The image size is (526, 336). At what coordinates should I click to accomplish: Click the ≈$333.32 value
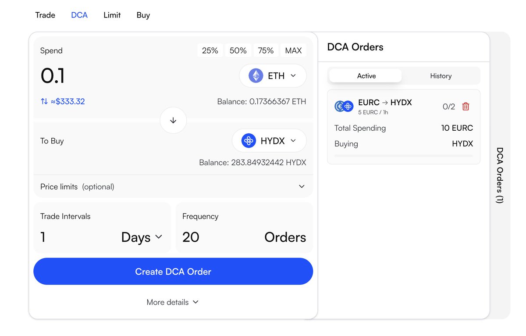tap(68, 101)
